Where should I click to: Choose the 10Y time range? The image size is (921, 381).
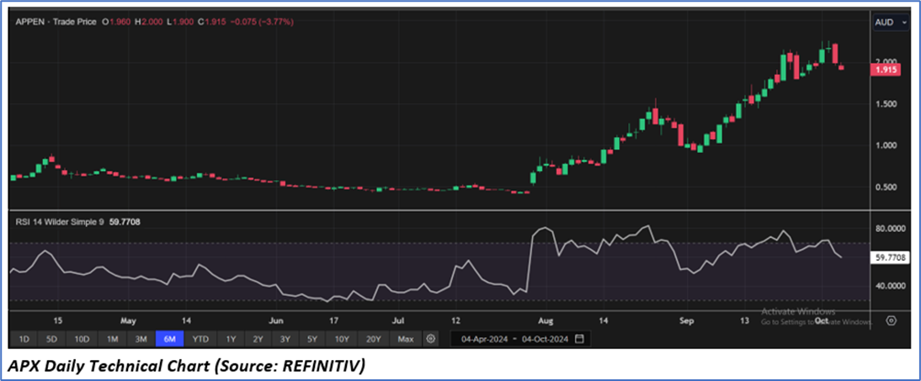(342, 339)
